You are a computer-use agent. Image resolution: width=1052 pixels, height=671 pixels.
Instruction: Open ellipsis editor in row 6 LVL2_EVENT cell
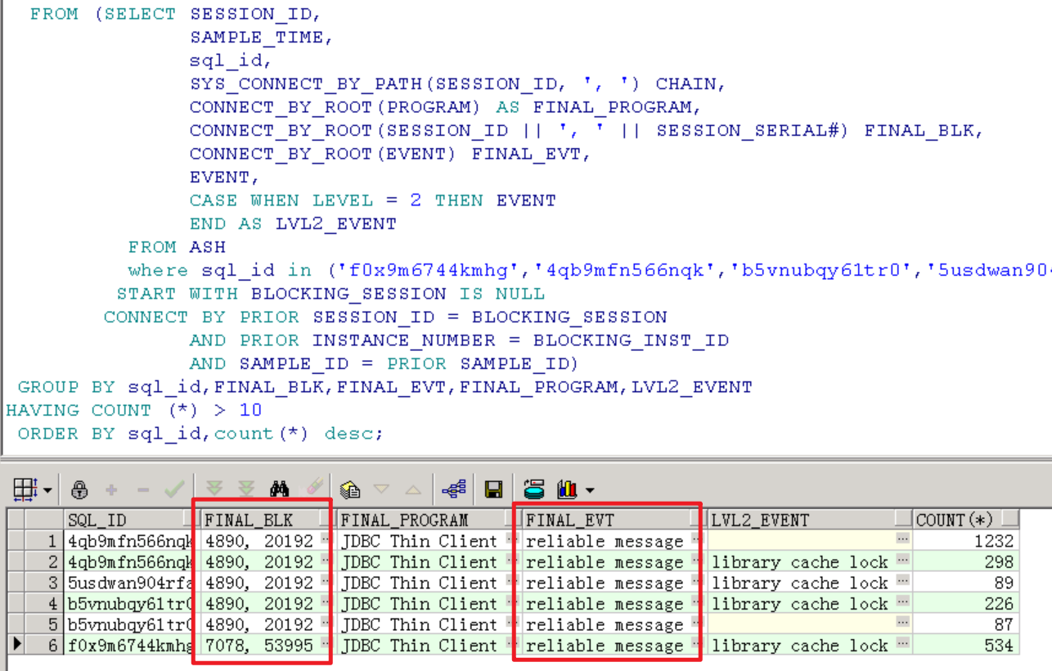pyautogui.click(x=903, y=644)
